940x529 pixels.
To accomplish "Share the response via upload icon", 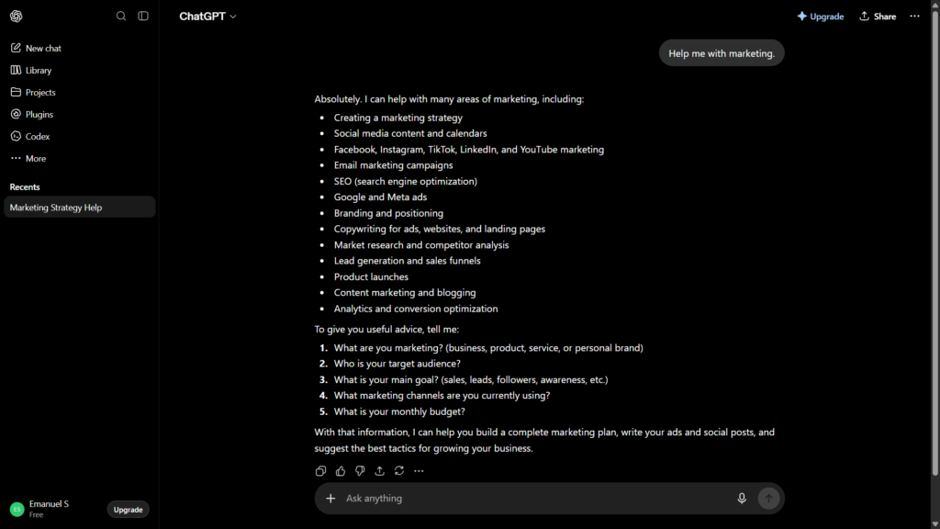I will tap(379, 471).
